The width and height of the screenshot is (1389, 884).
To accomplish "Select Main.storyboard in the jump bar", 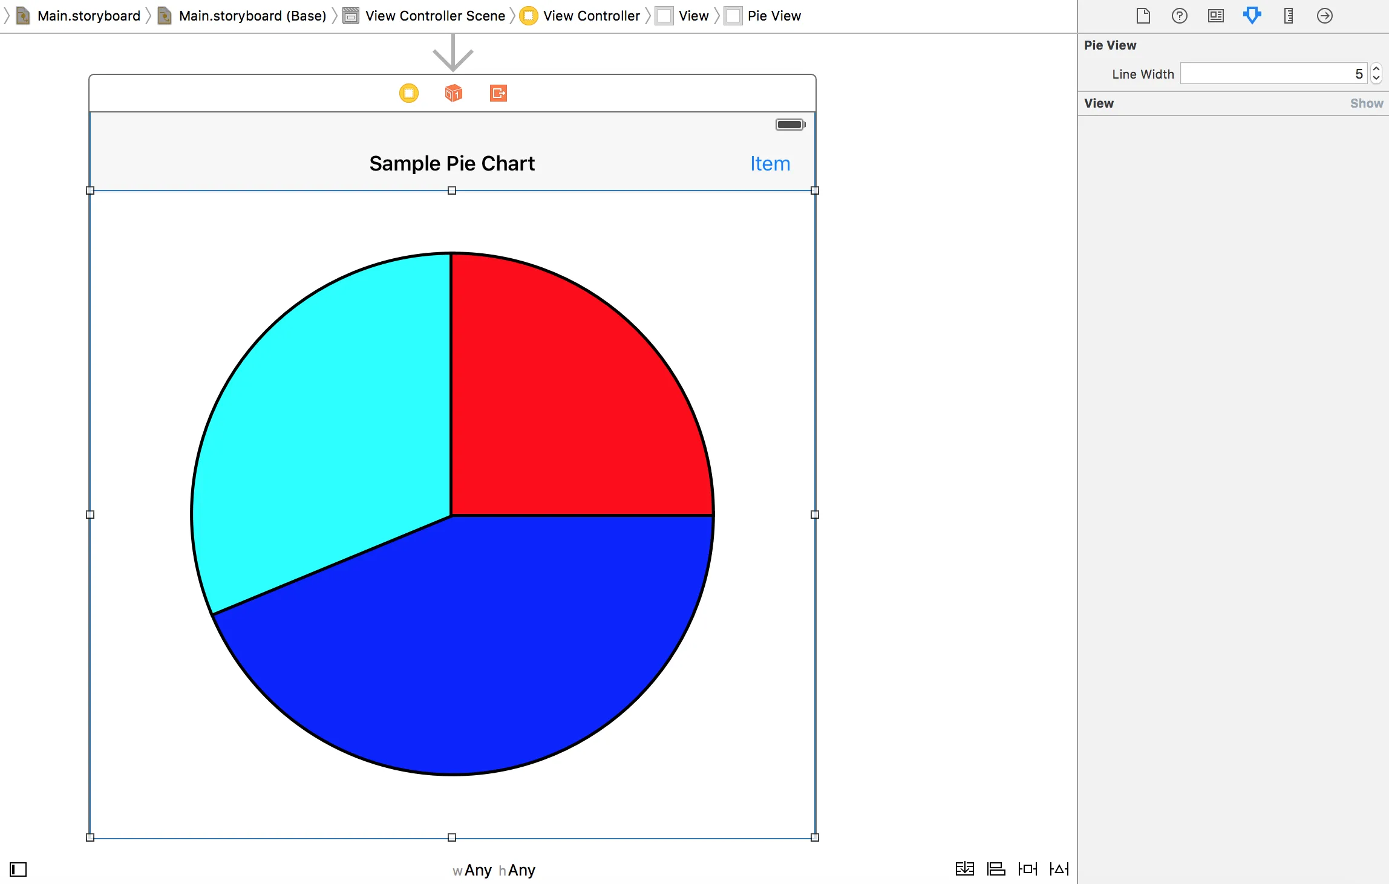I will tap(88, 16).
